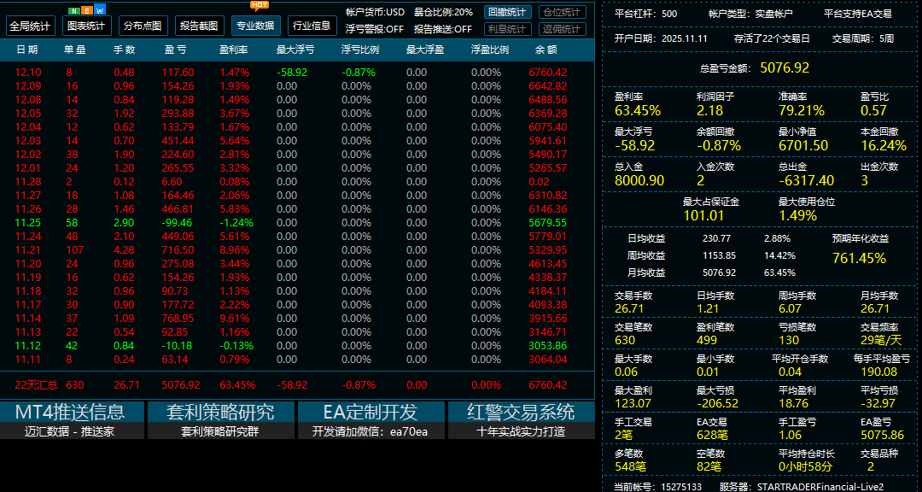Screen dimensions: 922x492
Task: Click the EA交易 value 628笔
Action: coord(713,436)
